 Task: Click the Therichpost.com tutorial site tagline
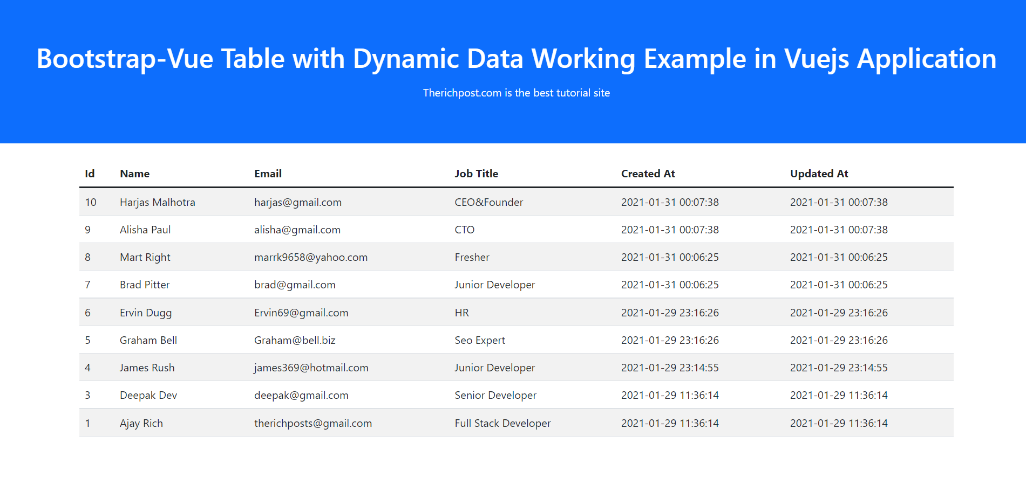point(516,93)
